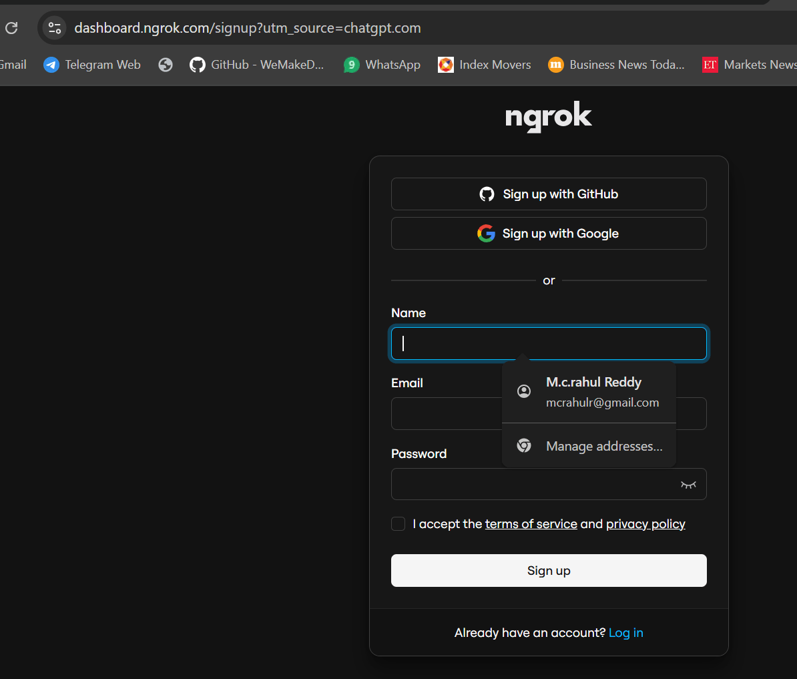Screen dimensions: 797x679
Task: Open the Business News Today bookmark
Action: [617, 65]
